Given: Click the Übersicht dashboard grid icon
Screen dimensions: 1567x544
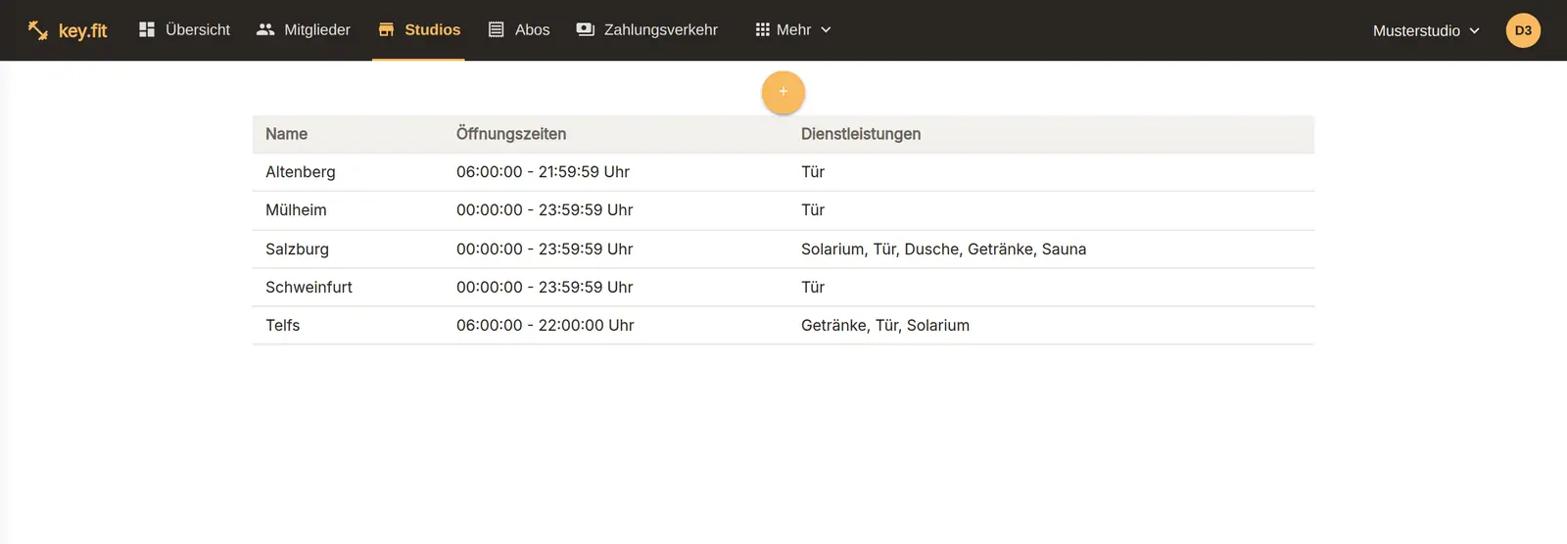Looking at the screenshot, I should [x=147, y=29].
